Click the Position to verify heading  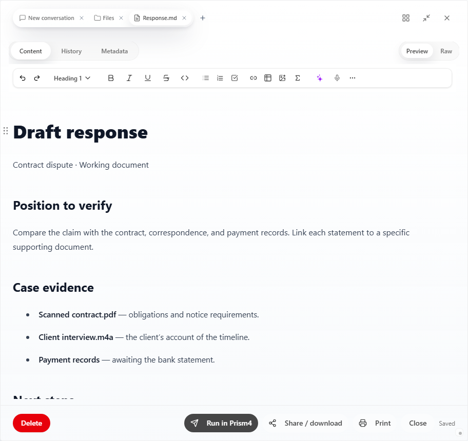tap(63, 206)
